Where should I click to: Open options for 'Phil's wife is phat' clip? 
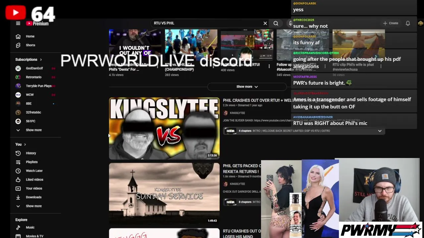point(381,66)
